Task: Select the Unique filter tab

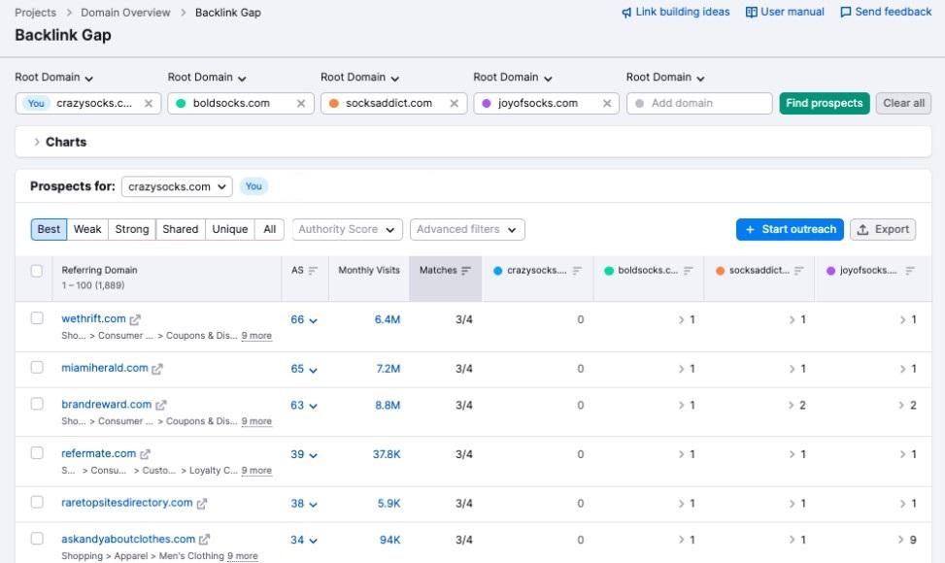Action: (229, 229)
